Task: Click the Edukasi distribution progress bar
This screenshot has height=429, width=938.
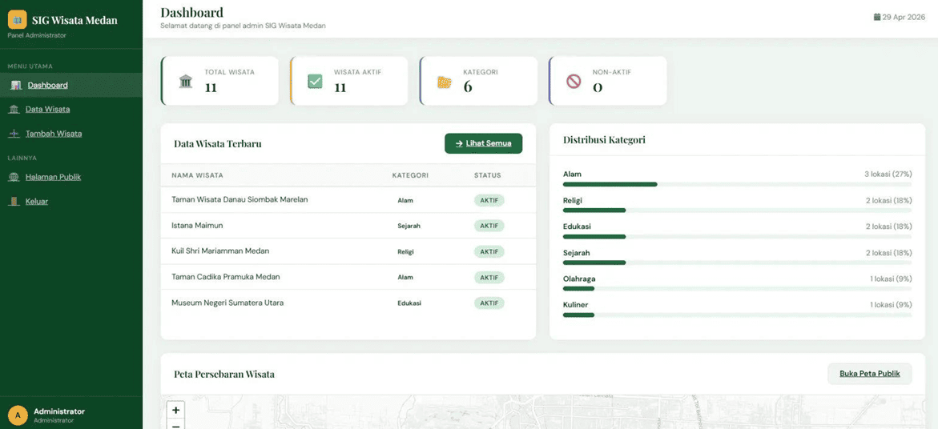Action: click(737, 237)
